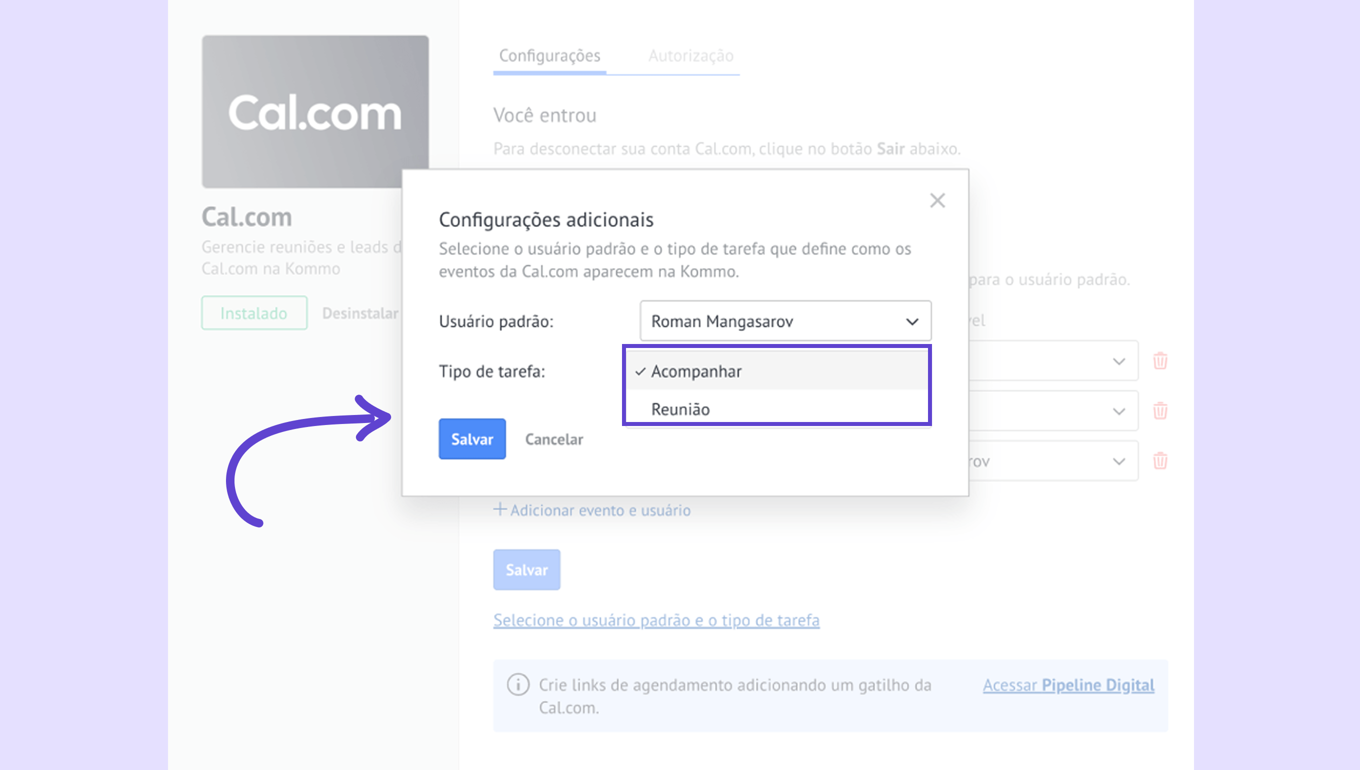Expand the third event row dropdown
1360x770 pixels.
pyautogui.click(x=1118, y=461)
